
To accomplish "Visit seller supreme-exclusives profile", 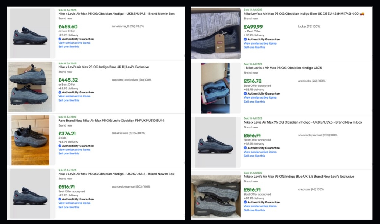I will click(x=131, y=80).
